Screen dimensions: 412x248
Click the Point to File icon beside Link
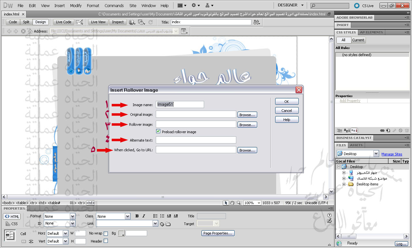162,224
